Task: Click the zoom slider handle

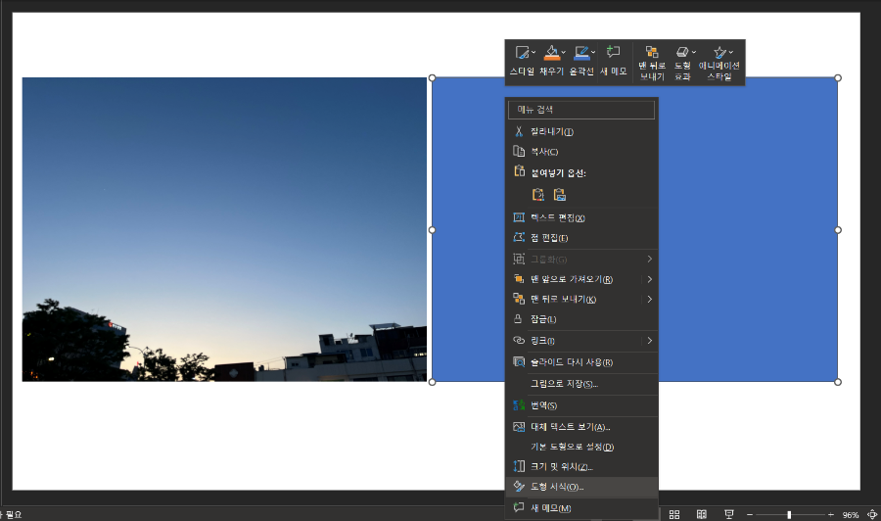Action: pos(789,515)
